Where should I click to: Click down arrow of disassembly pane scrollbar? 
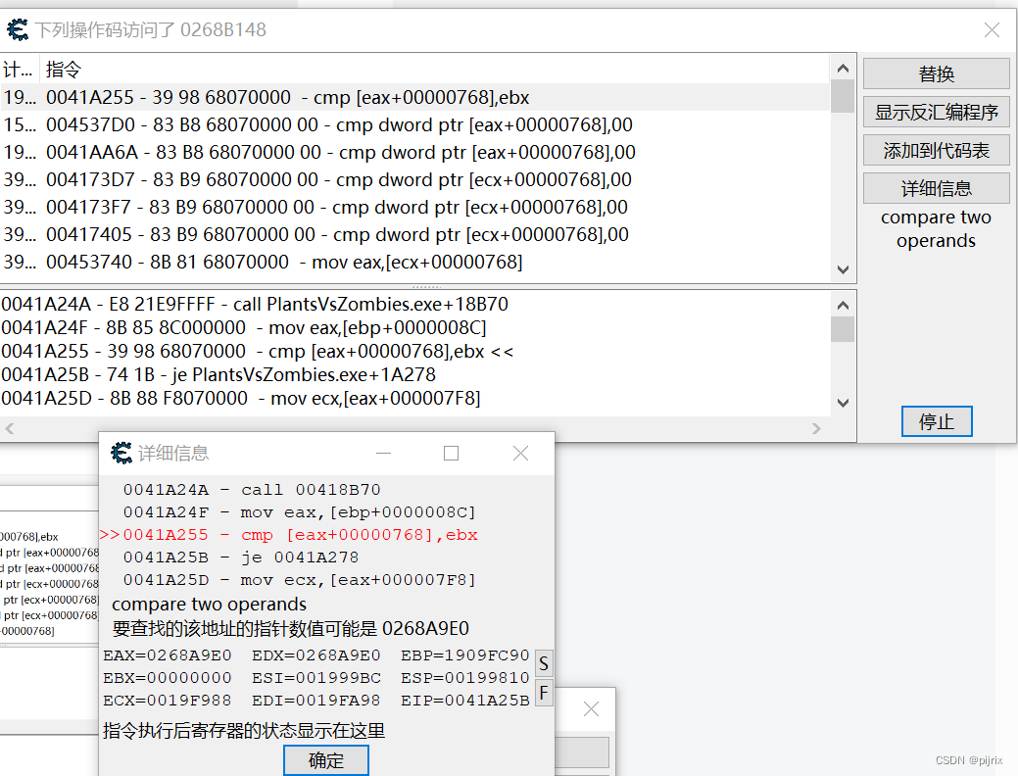pyautogui.click(x=843, y=403)
